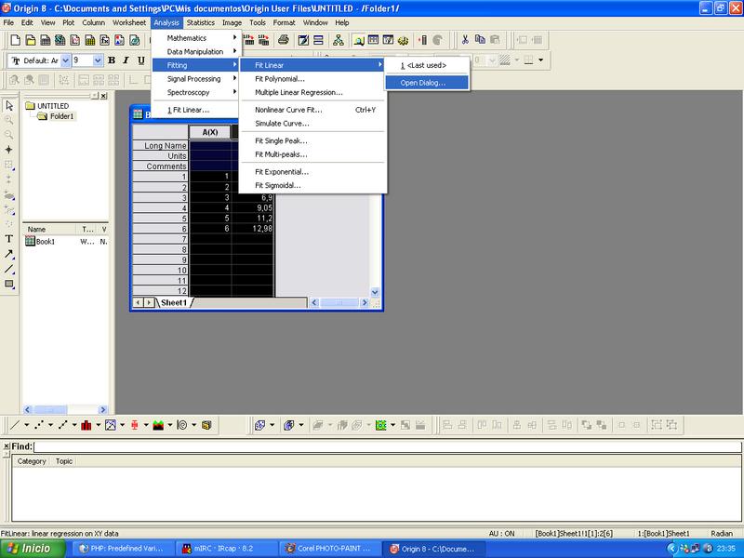Screen dimensions: 744x558
Task: Select the Text tool in left toolbox
Action: 9,239
